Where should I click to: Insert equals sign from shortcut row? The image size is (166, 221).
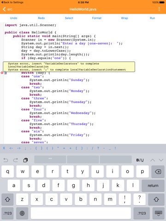pos(64,148)
